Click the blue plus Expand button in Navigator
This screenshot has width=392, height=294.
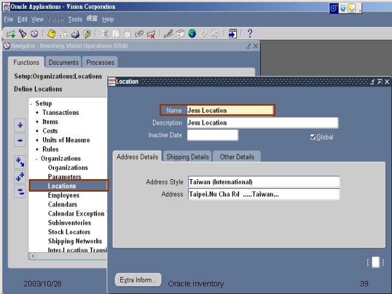pos(20,125)
